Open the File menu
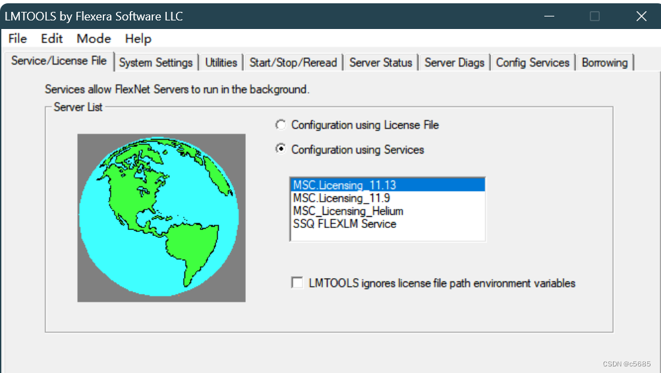Screen dimensions: 661x373 coord(18,39)
